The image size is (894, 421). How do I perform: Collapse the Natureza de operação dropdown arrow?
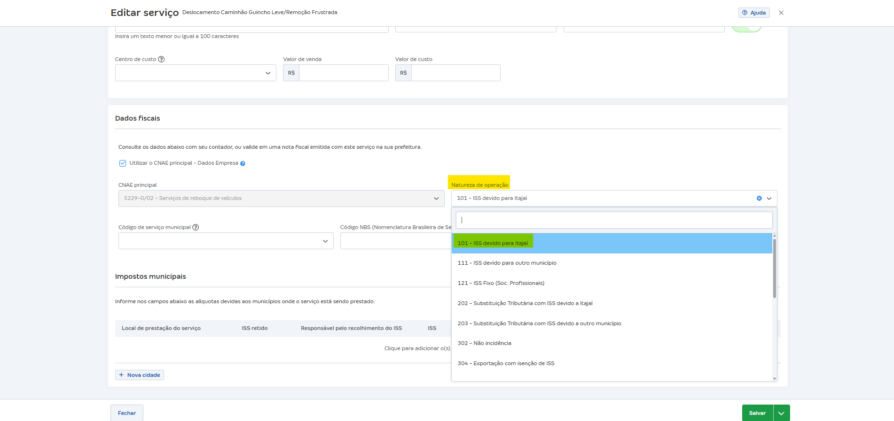pyautogui.click(x=769, y=199)
